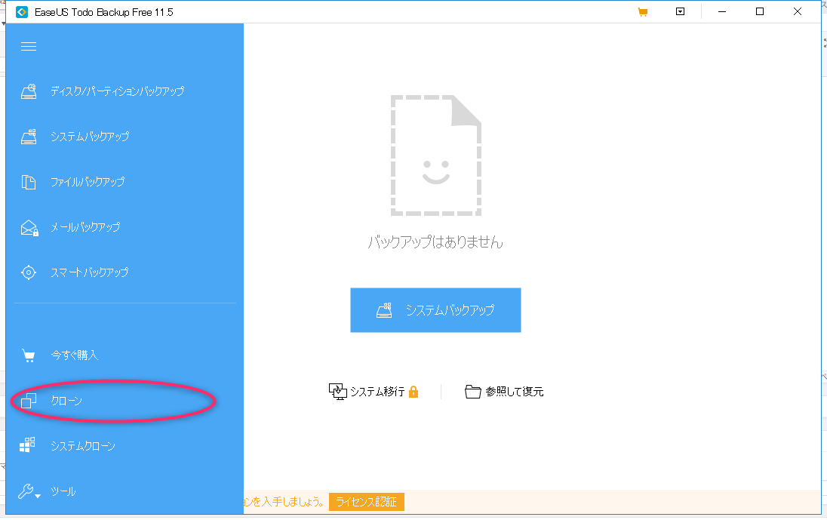The height and width of the screenshot is (520, 827).
Task: Click the orange lock icon by システム移行
Action: coord(414,392)
